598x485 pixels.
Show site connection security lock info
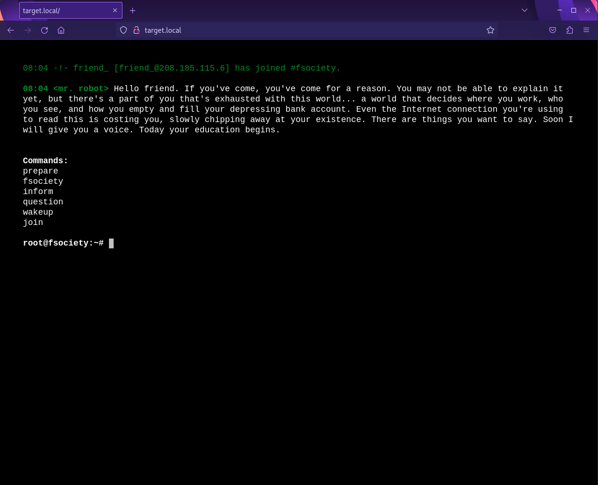point(137,30)
